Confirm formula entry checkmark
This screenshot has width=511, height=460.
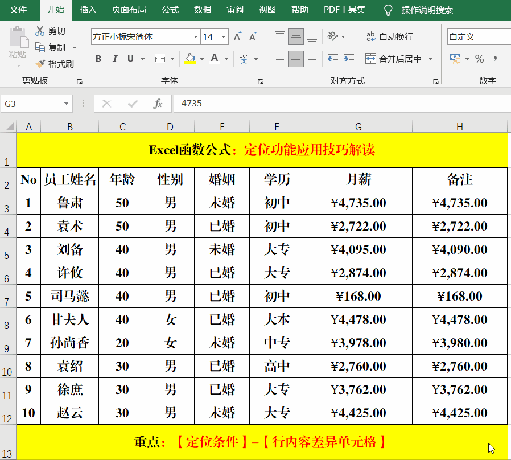pos(133,104)
